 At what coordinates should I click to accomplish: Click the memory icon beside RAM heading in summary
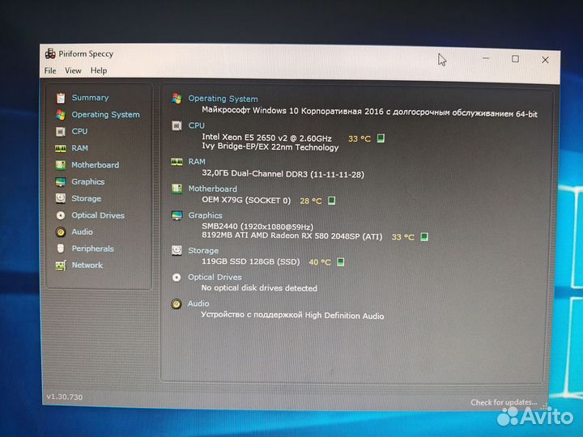coord(177,162)
